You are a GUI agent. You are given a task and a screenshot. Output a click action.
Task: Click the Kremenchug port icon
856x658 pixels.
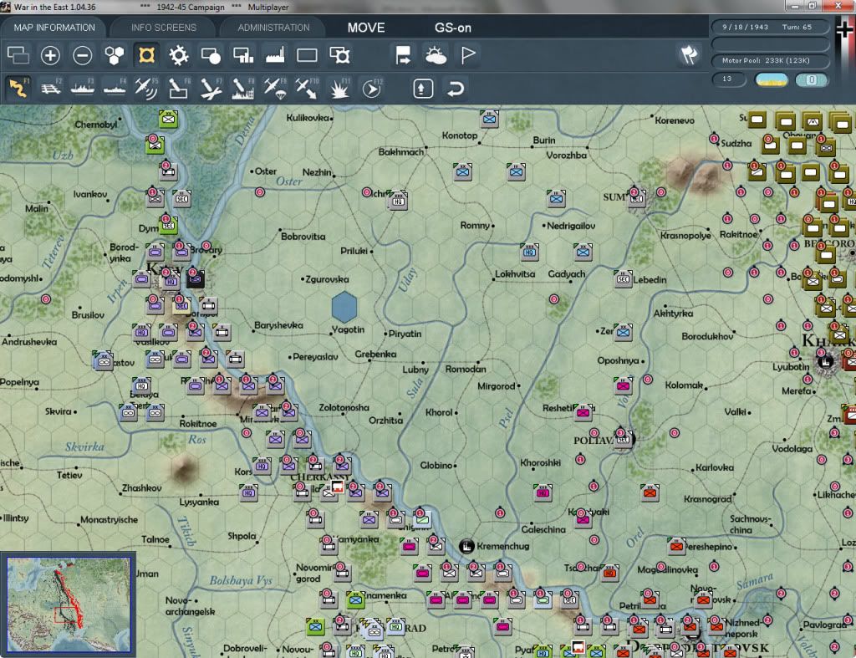tap(466, 545)
